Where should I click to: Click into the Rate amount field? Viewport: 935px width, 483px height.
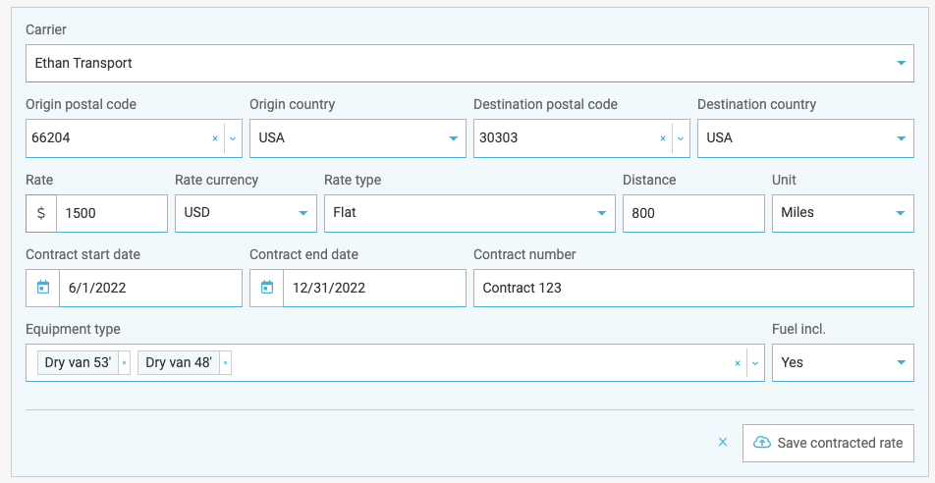(112, 213)
